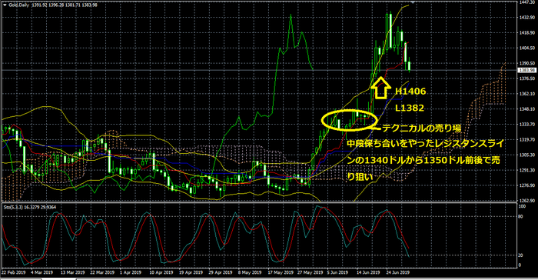The height and width of the screenshot is (280, 538).
Task: Click the 1432.90 price scale label
Action: tap(527, 18)
